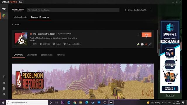Click the login icon in left sidebar
Image resolution: width=187 pixels, height=105 pixels.
point(4,77)
